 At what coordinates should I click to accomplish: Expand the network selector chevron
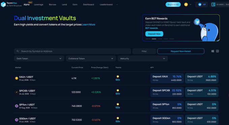coord(191,4)
